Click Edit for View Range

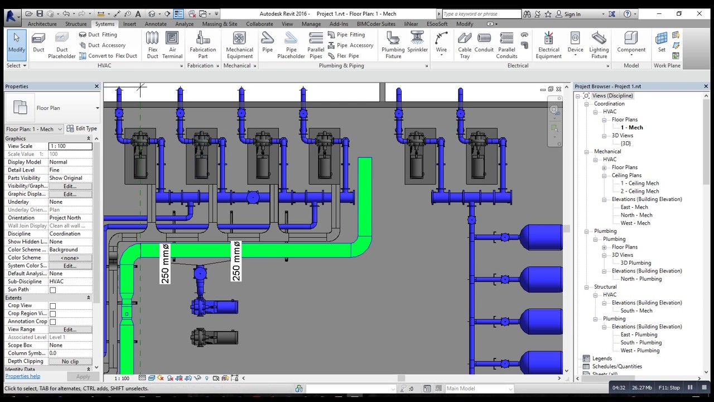(x=70, y=329)
